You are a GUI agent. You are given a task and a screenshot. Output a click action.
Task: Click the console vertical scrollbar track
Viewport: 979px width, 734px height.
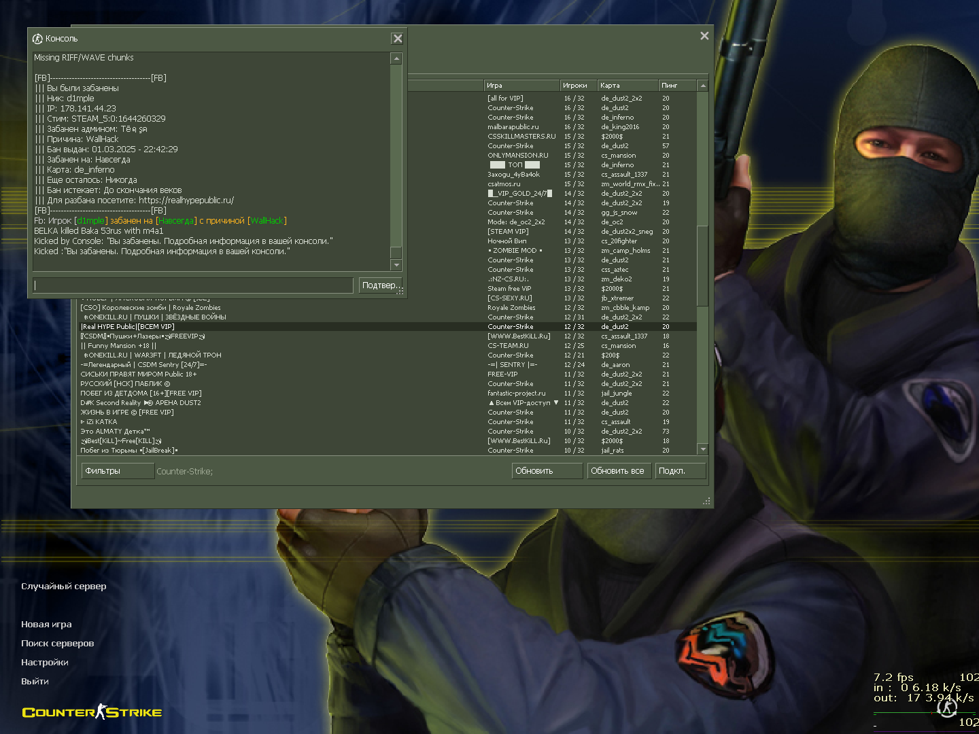396,162
